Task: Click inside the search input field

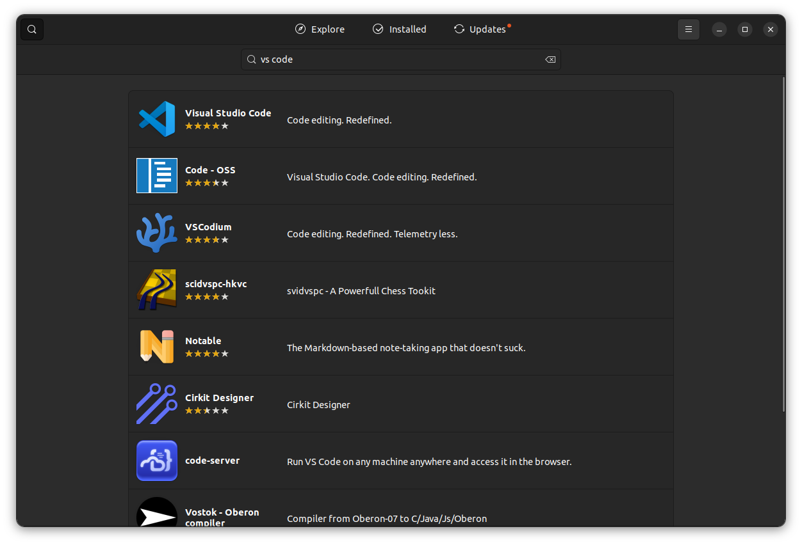Action: point(401,59)
